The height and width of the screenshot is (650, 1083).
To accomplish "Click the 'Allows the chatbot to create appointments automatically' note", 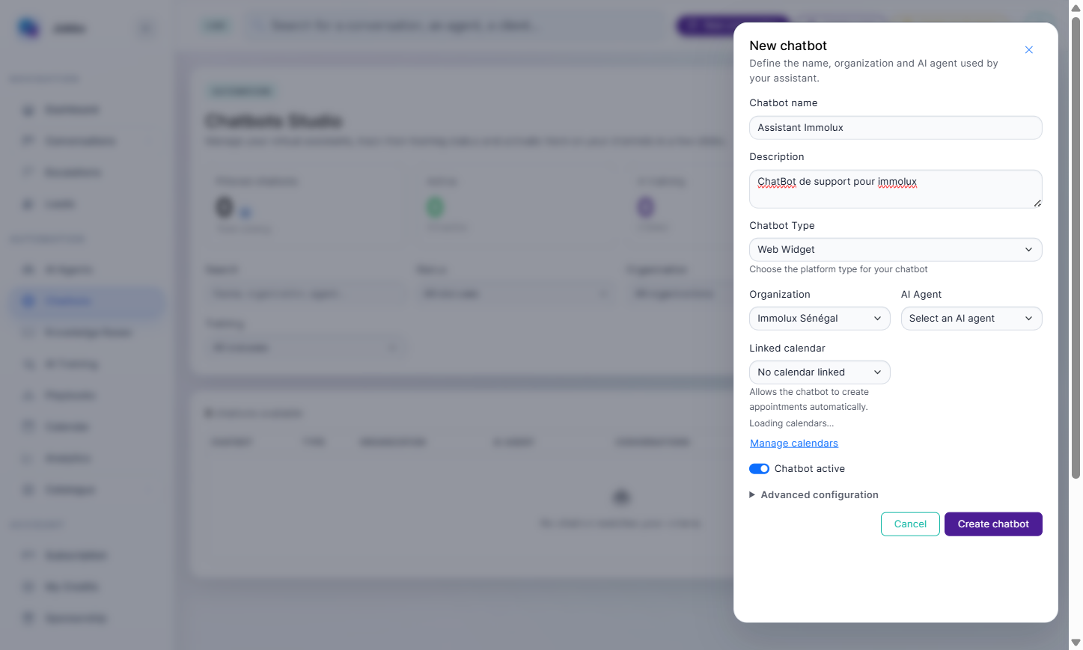I will (809, 399).
